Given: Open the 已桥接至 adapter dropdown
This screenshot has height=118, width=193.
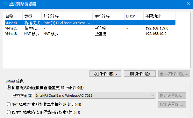Looking at the screenshot, I should pos(95,95).
